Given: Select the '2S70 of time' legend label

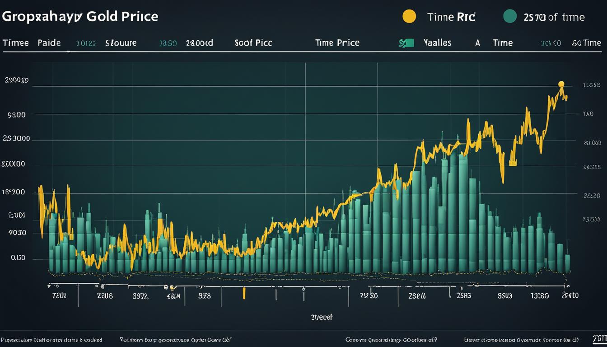Looking at the screenshot, I should (x=554, y=17).
